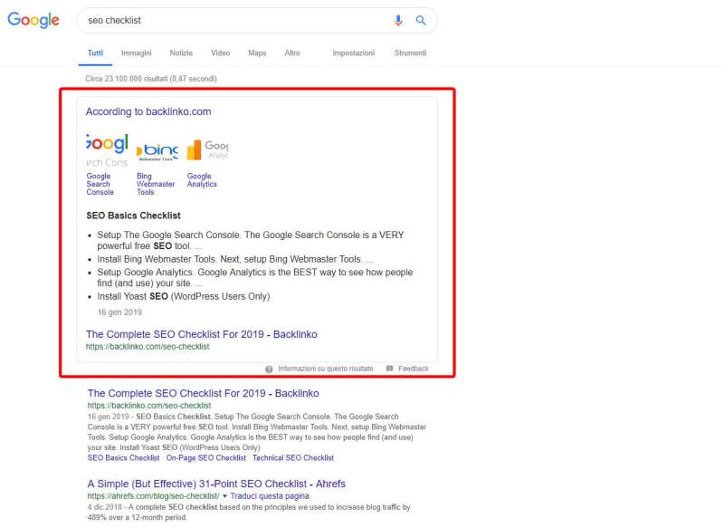
Task: Click the SEO Basics Checklist bold heading
Action: [x=133, y=216]
